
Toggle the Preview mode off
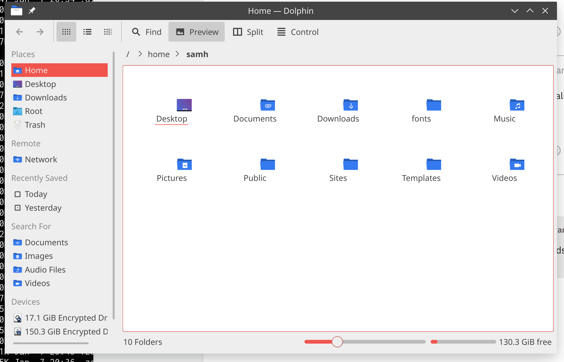pos(197,32)
